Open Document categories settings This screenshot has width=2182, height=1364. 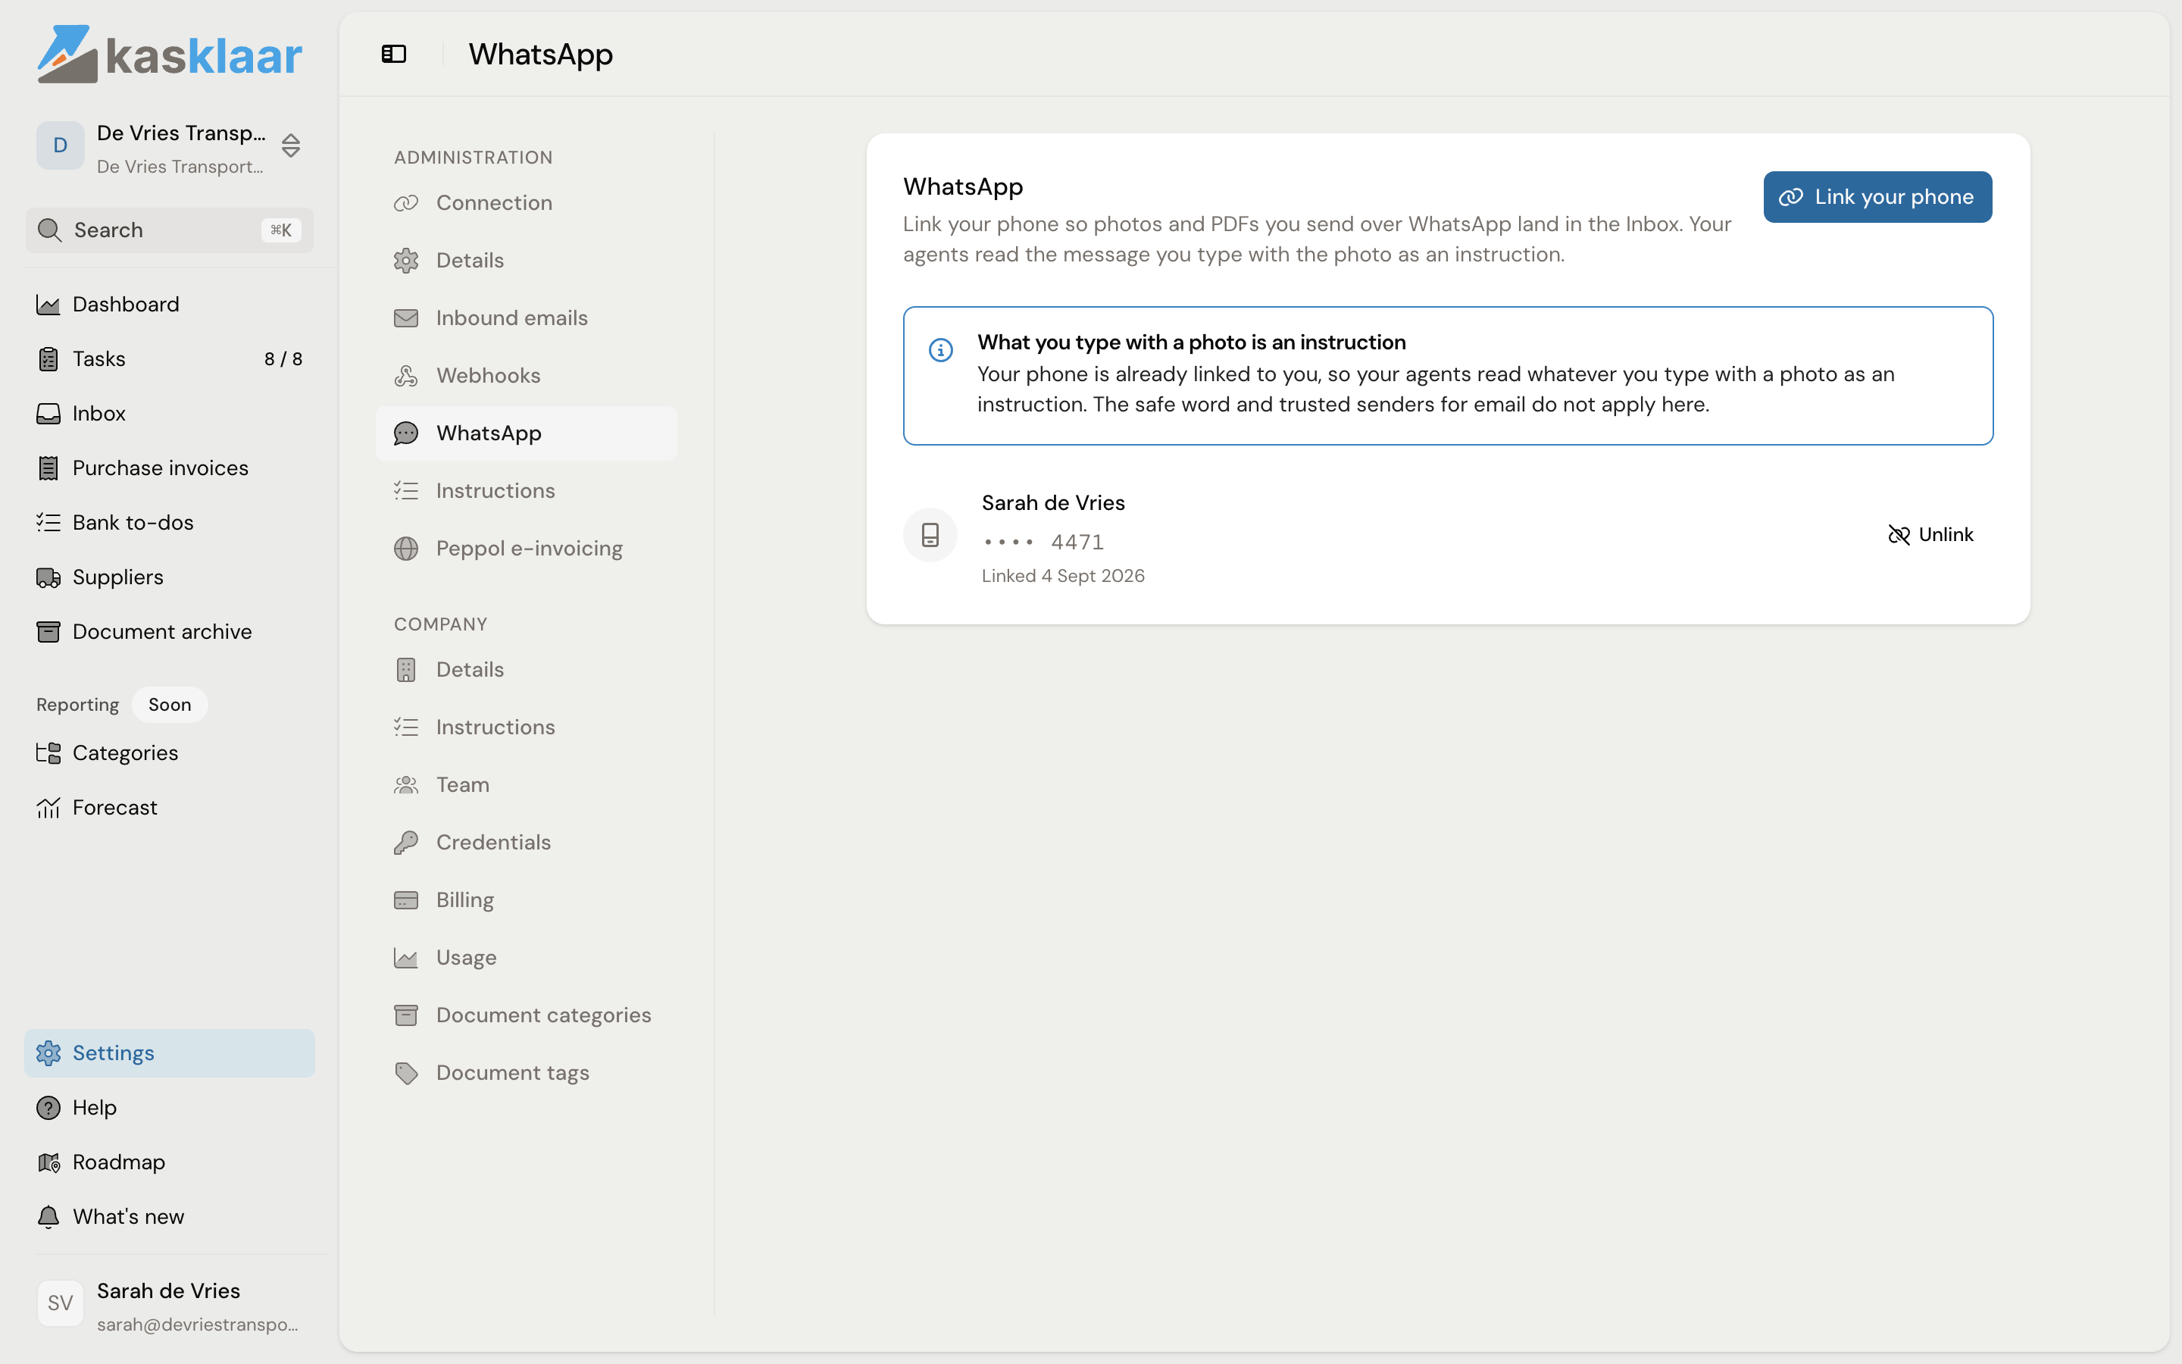point(527,1015)
